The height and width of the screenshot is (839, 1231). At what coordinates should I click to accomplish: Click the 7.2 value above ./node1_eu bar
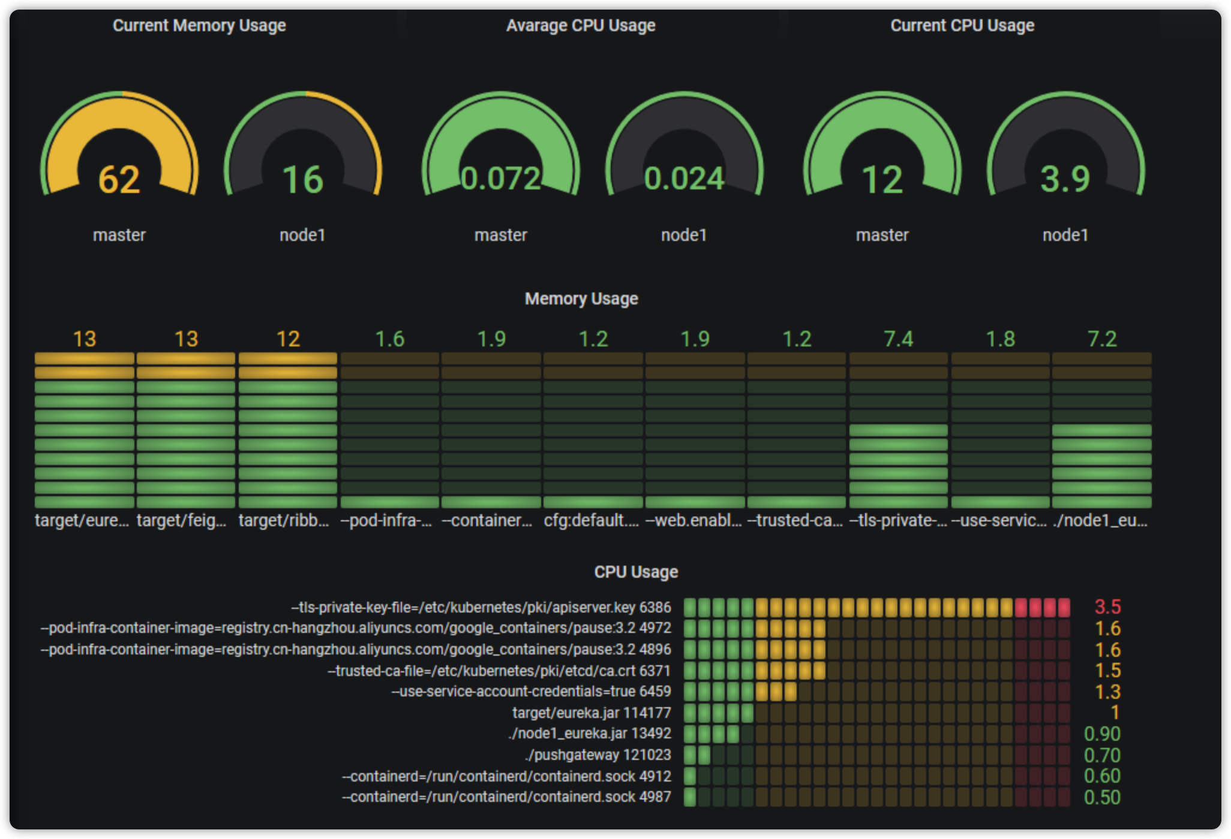click(x=1102, y=339)
